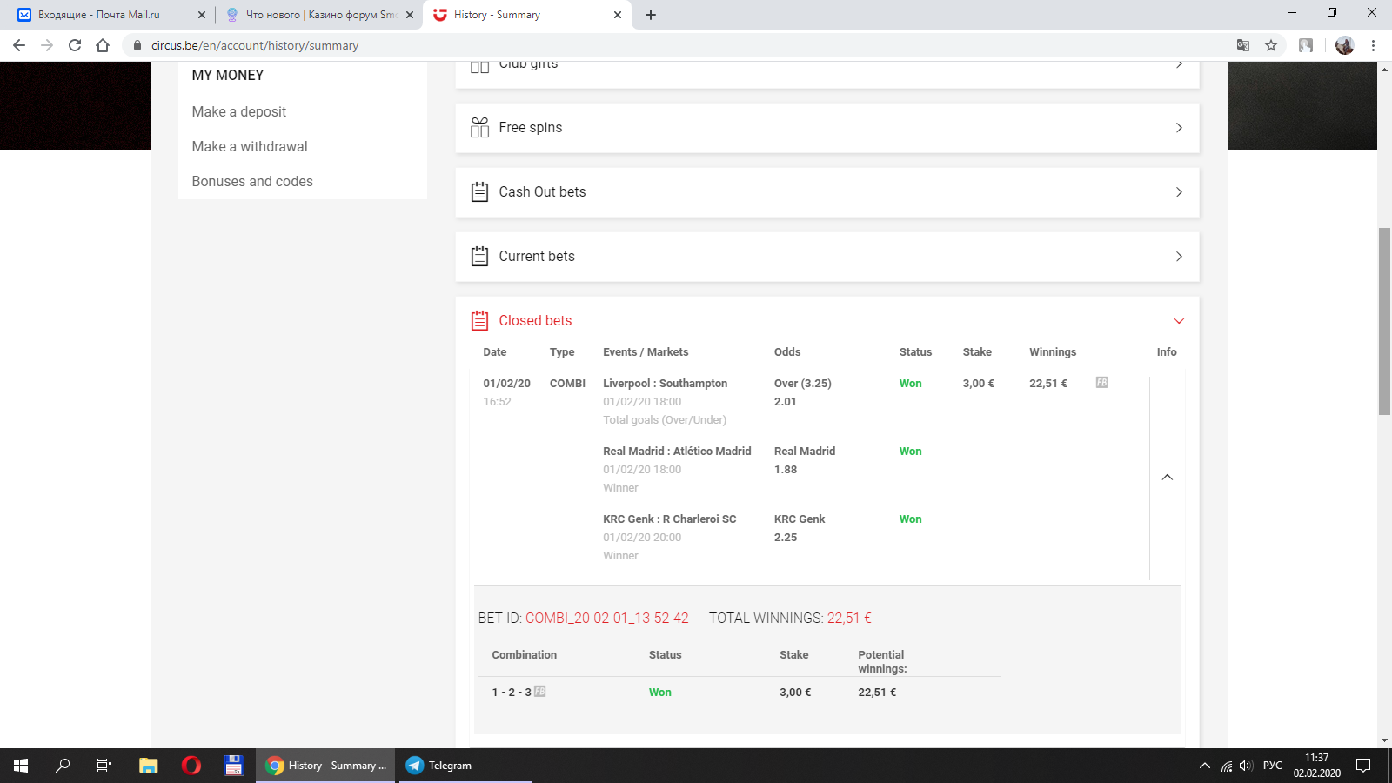Click the Free spins gift icon
The height and width of the screenshot is (783, 1392).
pos(479,128)
